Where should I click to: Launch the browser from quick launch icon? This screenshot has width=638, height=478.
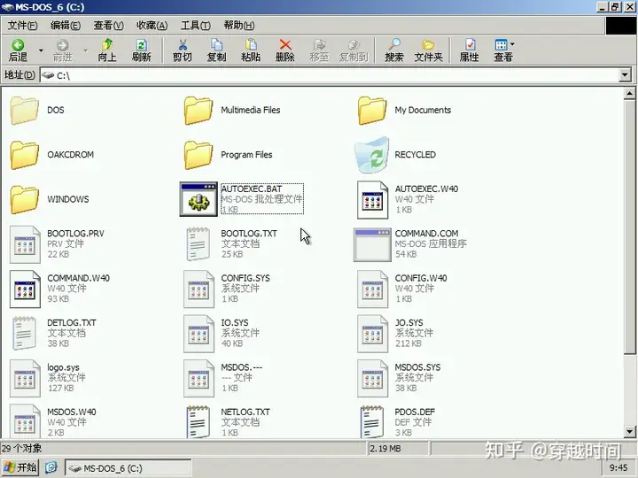tap(51, 468)
